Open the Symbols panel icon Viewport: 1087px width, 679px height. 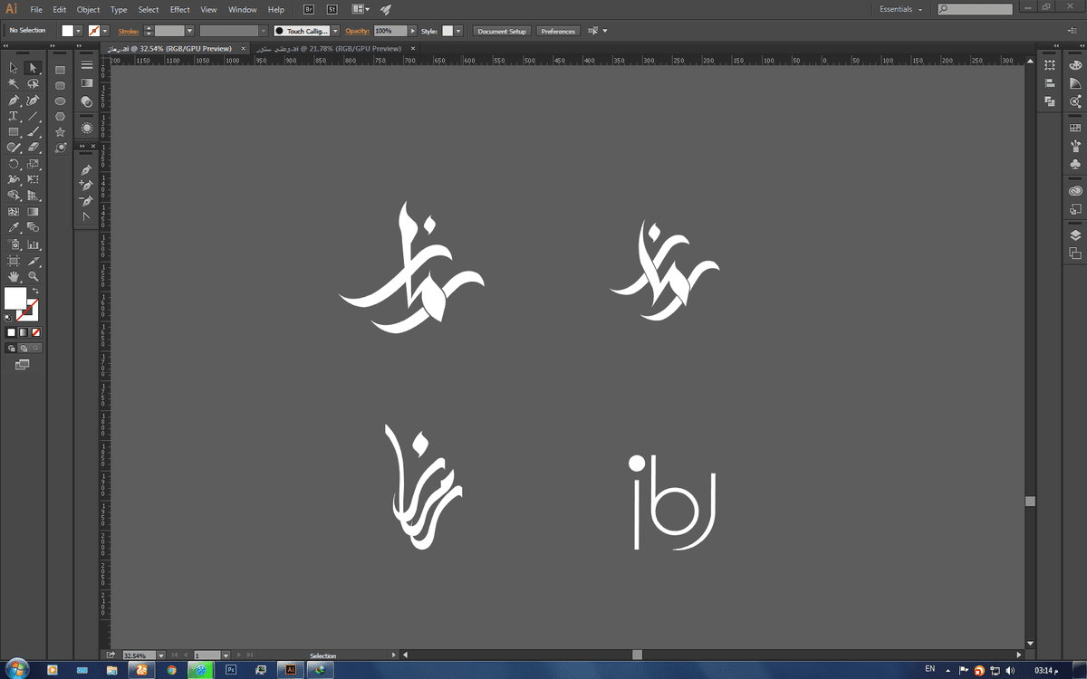1075,165
